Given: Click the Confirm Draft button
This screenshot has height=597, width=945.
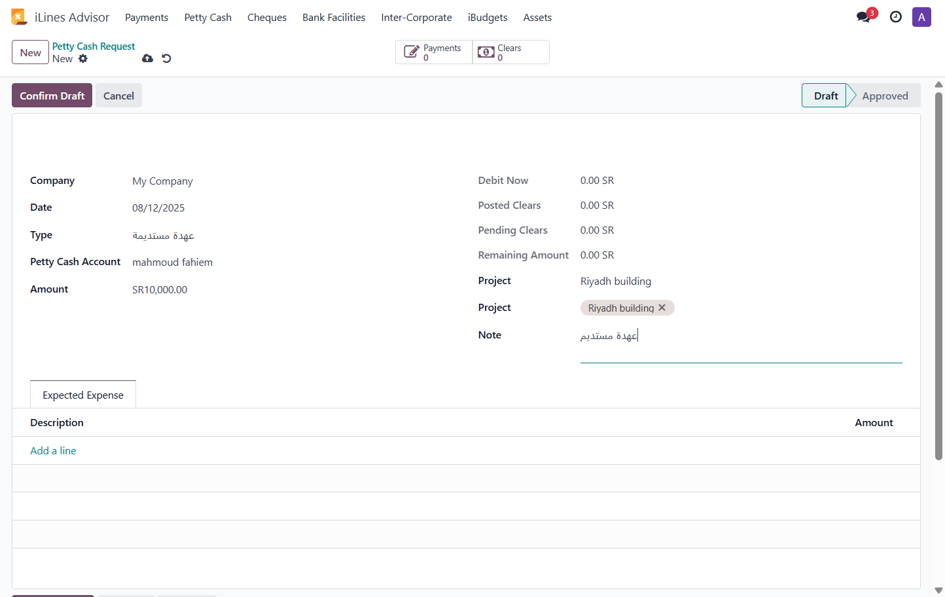Looking at the screenshot, I should (52, 96).
